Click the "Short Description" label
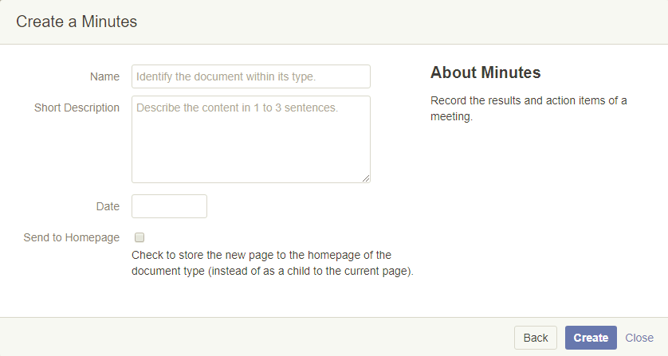The image size is (668, 356). point(77,108)
